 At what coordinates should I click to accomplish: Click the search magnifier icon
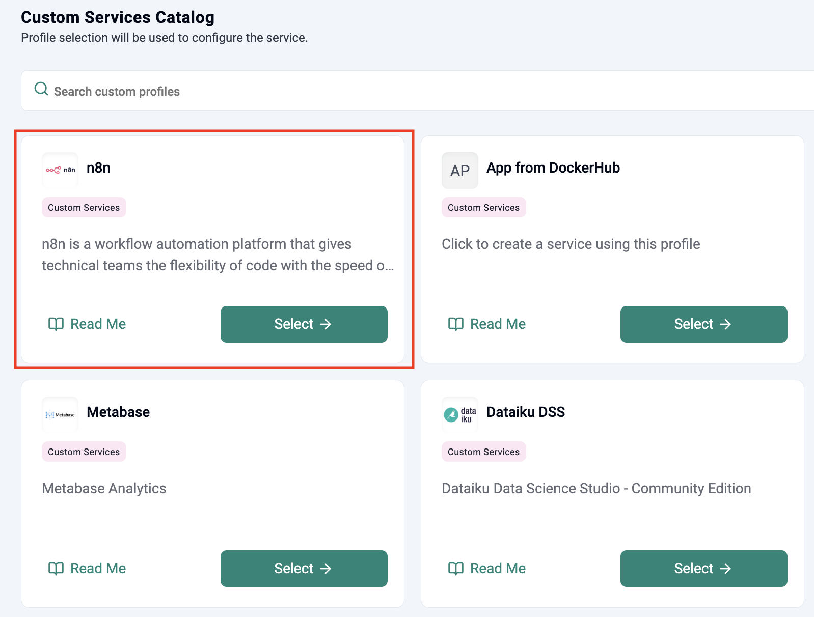[41, 90]
